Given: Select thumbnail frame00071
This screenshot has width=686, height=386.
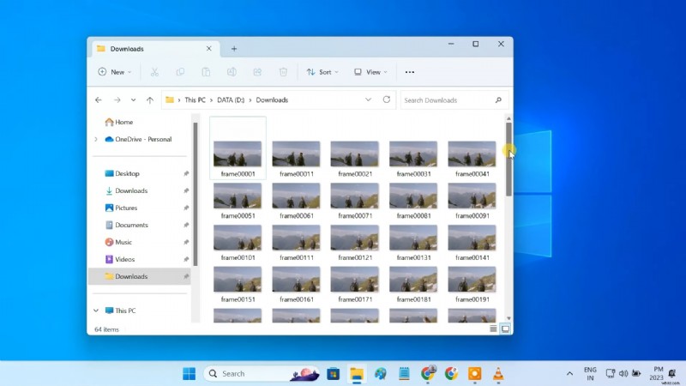Looking at the screenshot, I should (354, 196).
